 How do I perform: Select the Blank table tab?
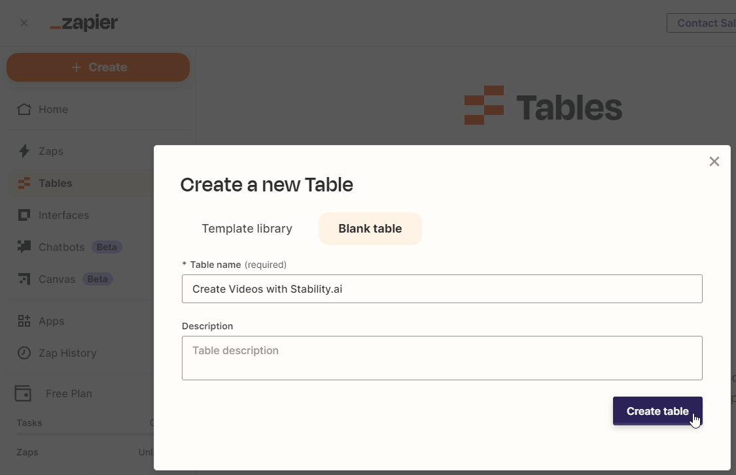[x=370, y=229]
